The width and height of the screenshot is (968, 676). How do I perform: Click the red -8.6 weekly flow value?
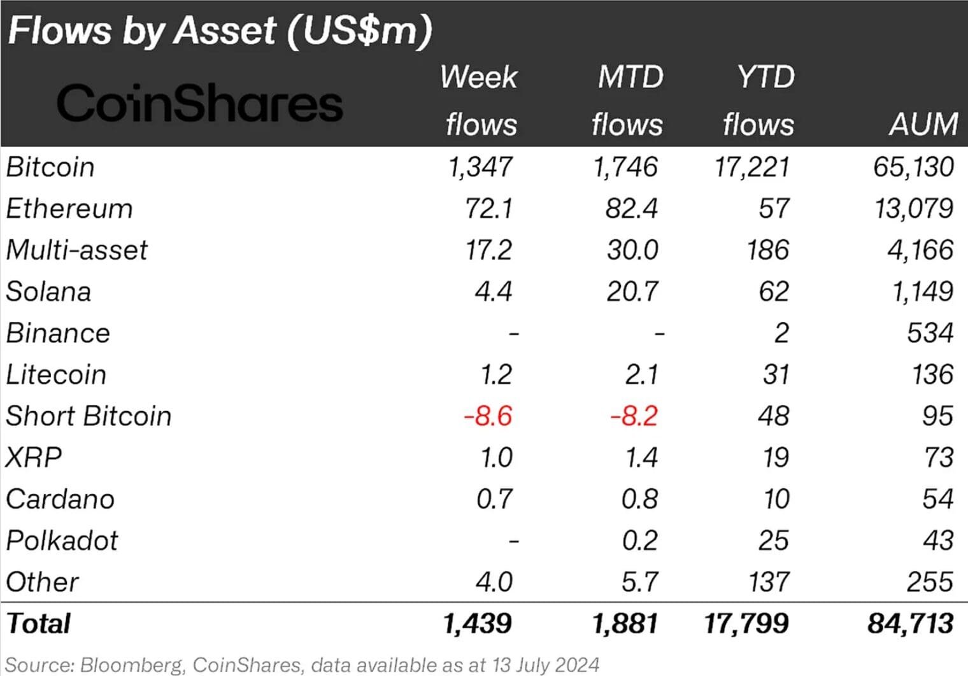pyautogui.click(x=488, y=416)
